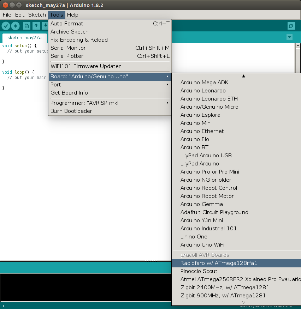Click the Open sketch up-arrow icon
Image resolution: width=301 pixels, height=309 pixels.
pyautogui.click(x=36, y=26)
